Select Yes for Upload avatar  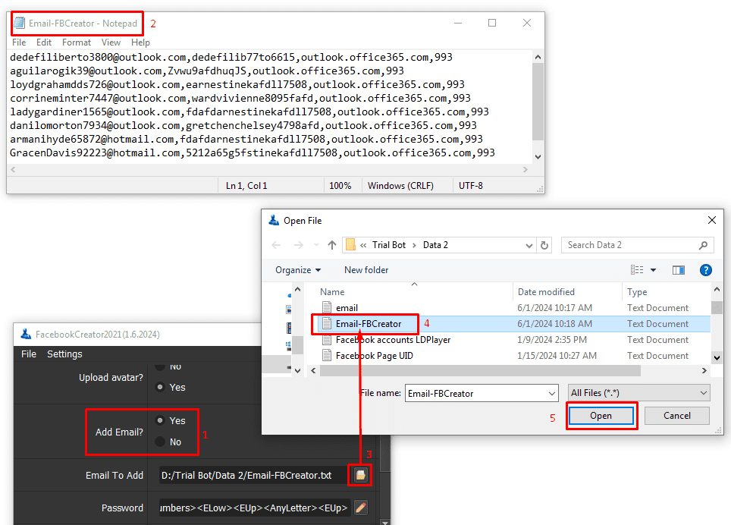(x=160, y=387)
